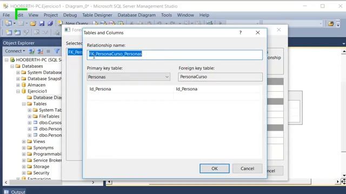Click the Output tab at bottom
Screen dimensions: 346x194
tap(15, 192)
